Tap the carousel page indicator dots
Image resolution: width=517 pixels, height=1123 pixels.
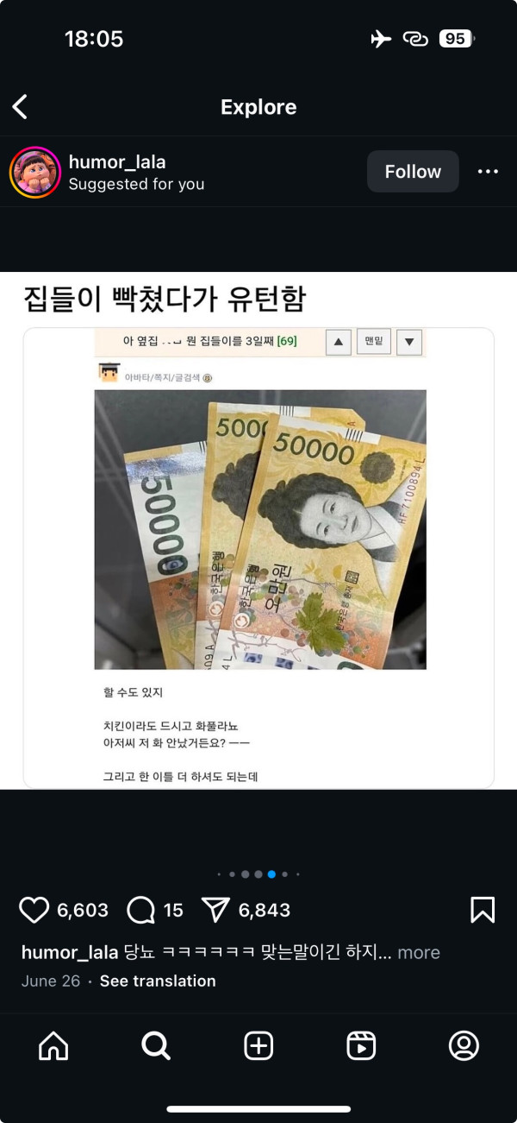(x=258, y=874)
